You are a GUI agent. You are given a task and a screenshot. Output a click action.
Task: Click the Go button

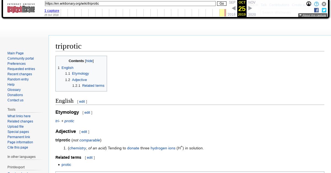coord(222,4)
